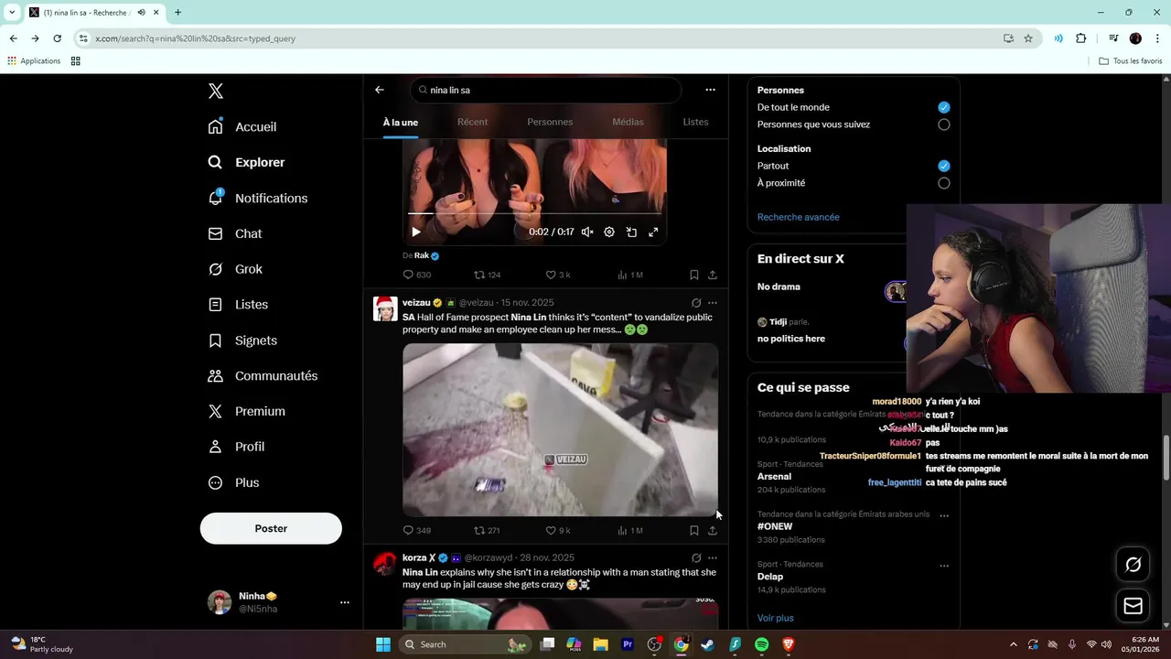1171x659 pixels.
Task: Open Windows Start menu
Action: point(383,644)
